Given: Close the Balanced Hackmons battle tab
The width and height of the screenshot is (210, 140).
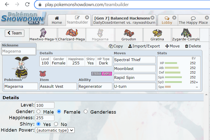Looking at the screenshot, I should click(x=152, y=18).
